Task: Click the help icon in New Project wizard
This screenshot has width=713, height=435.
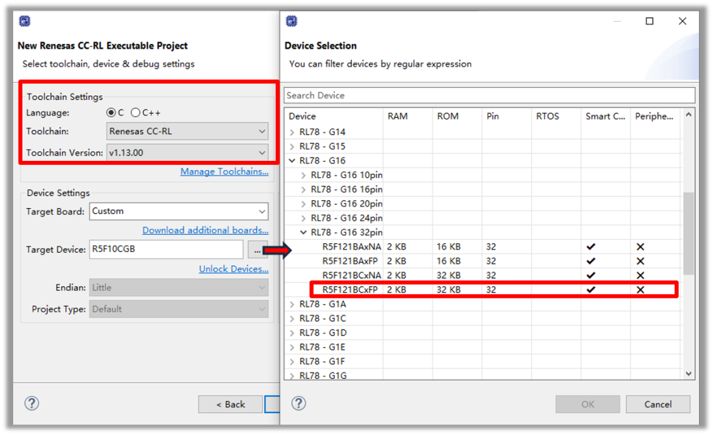Action: pos(32,403)
